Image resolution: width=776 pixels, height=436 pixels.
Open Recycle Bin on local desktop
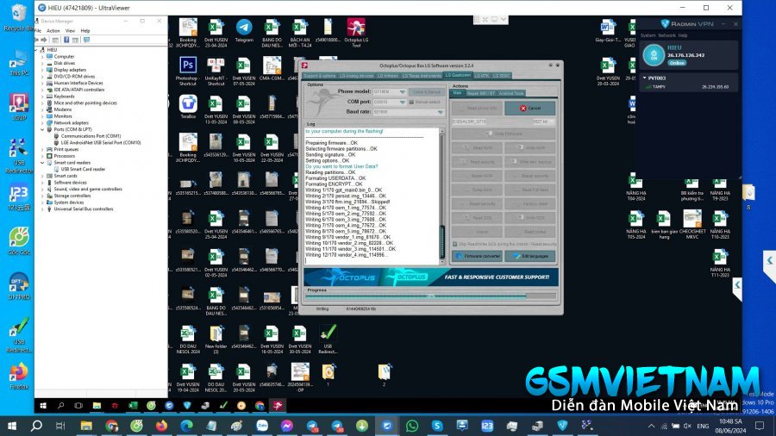pos(18,18)
